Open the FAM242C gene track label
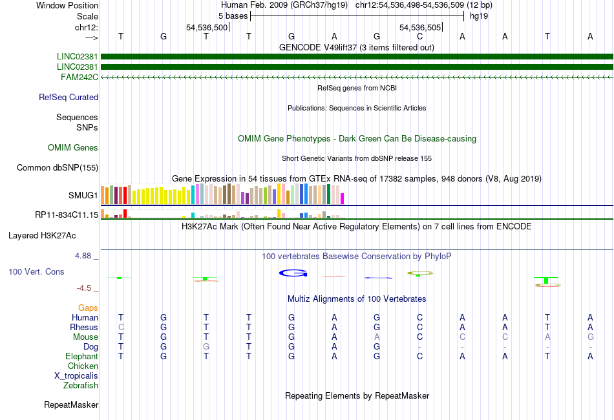Viewport: 614px width, 420px height. 79,77
